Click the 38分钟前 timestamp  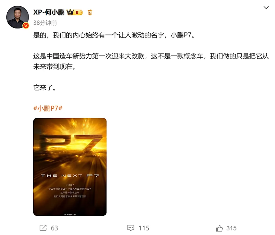point(45,23)
